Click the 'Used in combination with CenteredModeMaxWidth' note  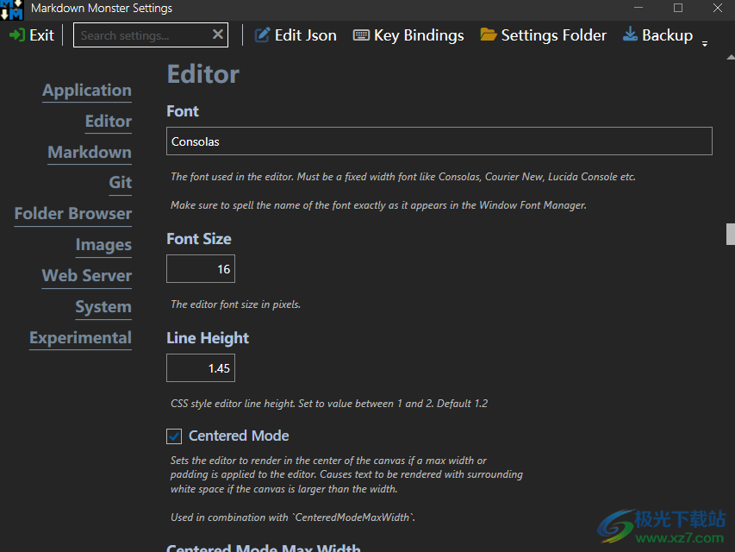[x=293, y=517]
